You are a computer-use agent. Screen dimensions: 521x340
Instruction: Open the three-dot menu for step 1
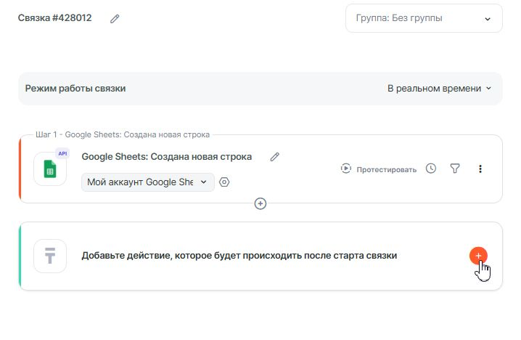[x=480, y=169]
